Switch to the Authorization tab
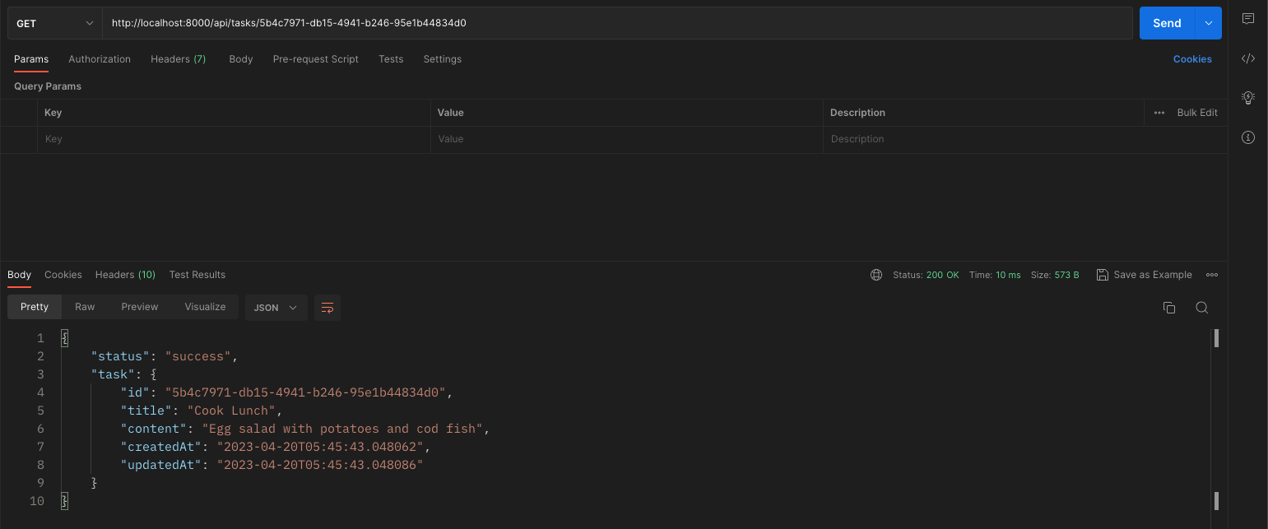Image resolution: width=1268 pixels, height=529 pixels. (100, 59)
